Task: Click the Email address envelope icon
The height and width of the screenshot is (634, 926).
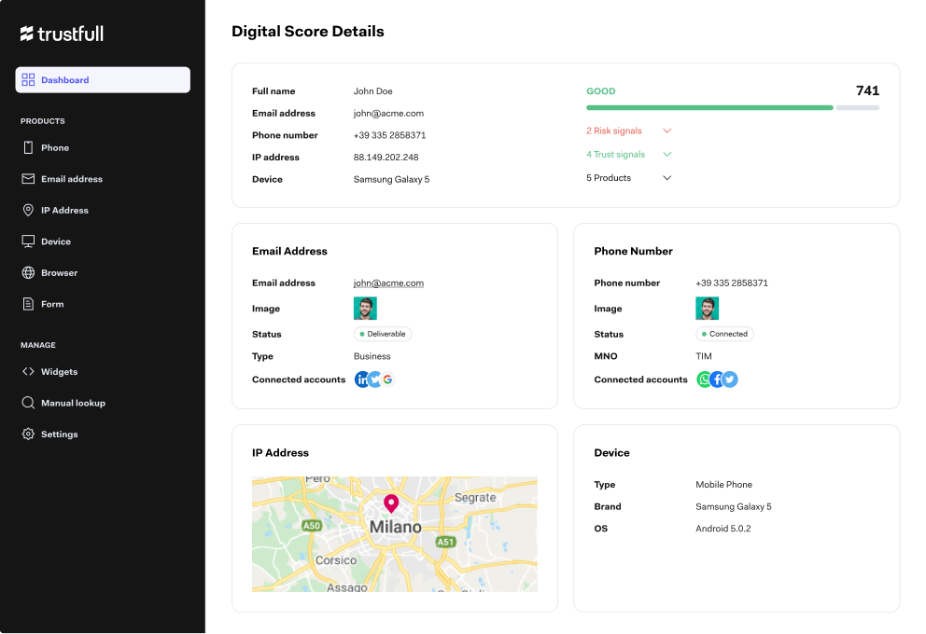Action: (x=28, y=179)
